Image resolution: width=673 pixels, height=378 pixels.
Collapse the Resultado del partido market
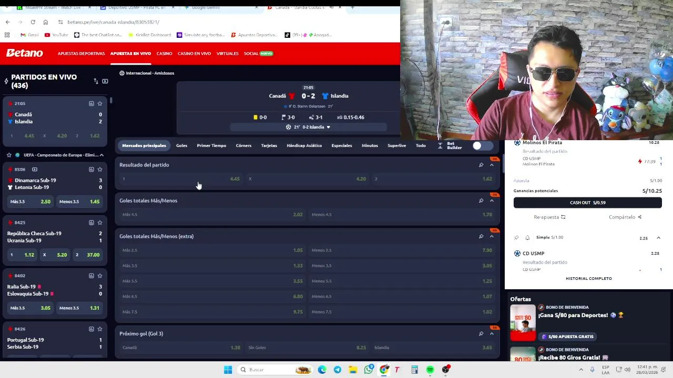(492, 165)
